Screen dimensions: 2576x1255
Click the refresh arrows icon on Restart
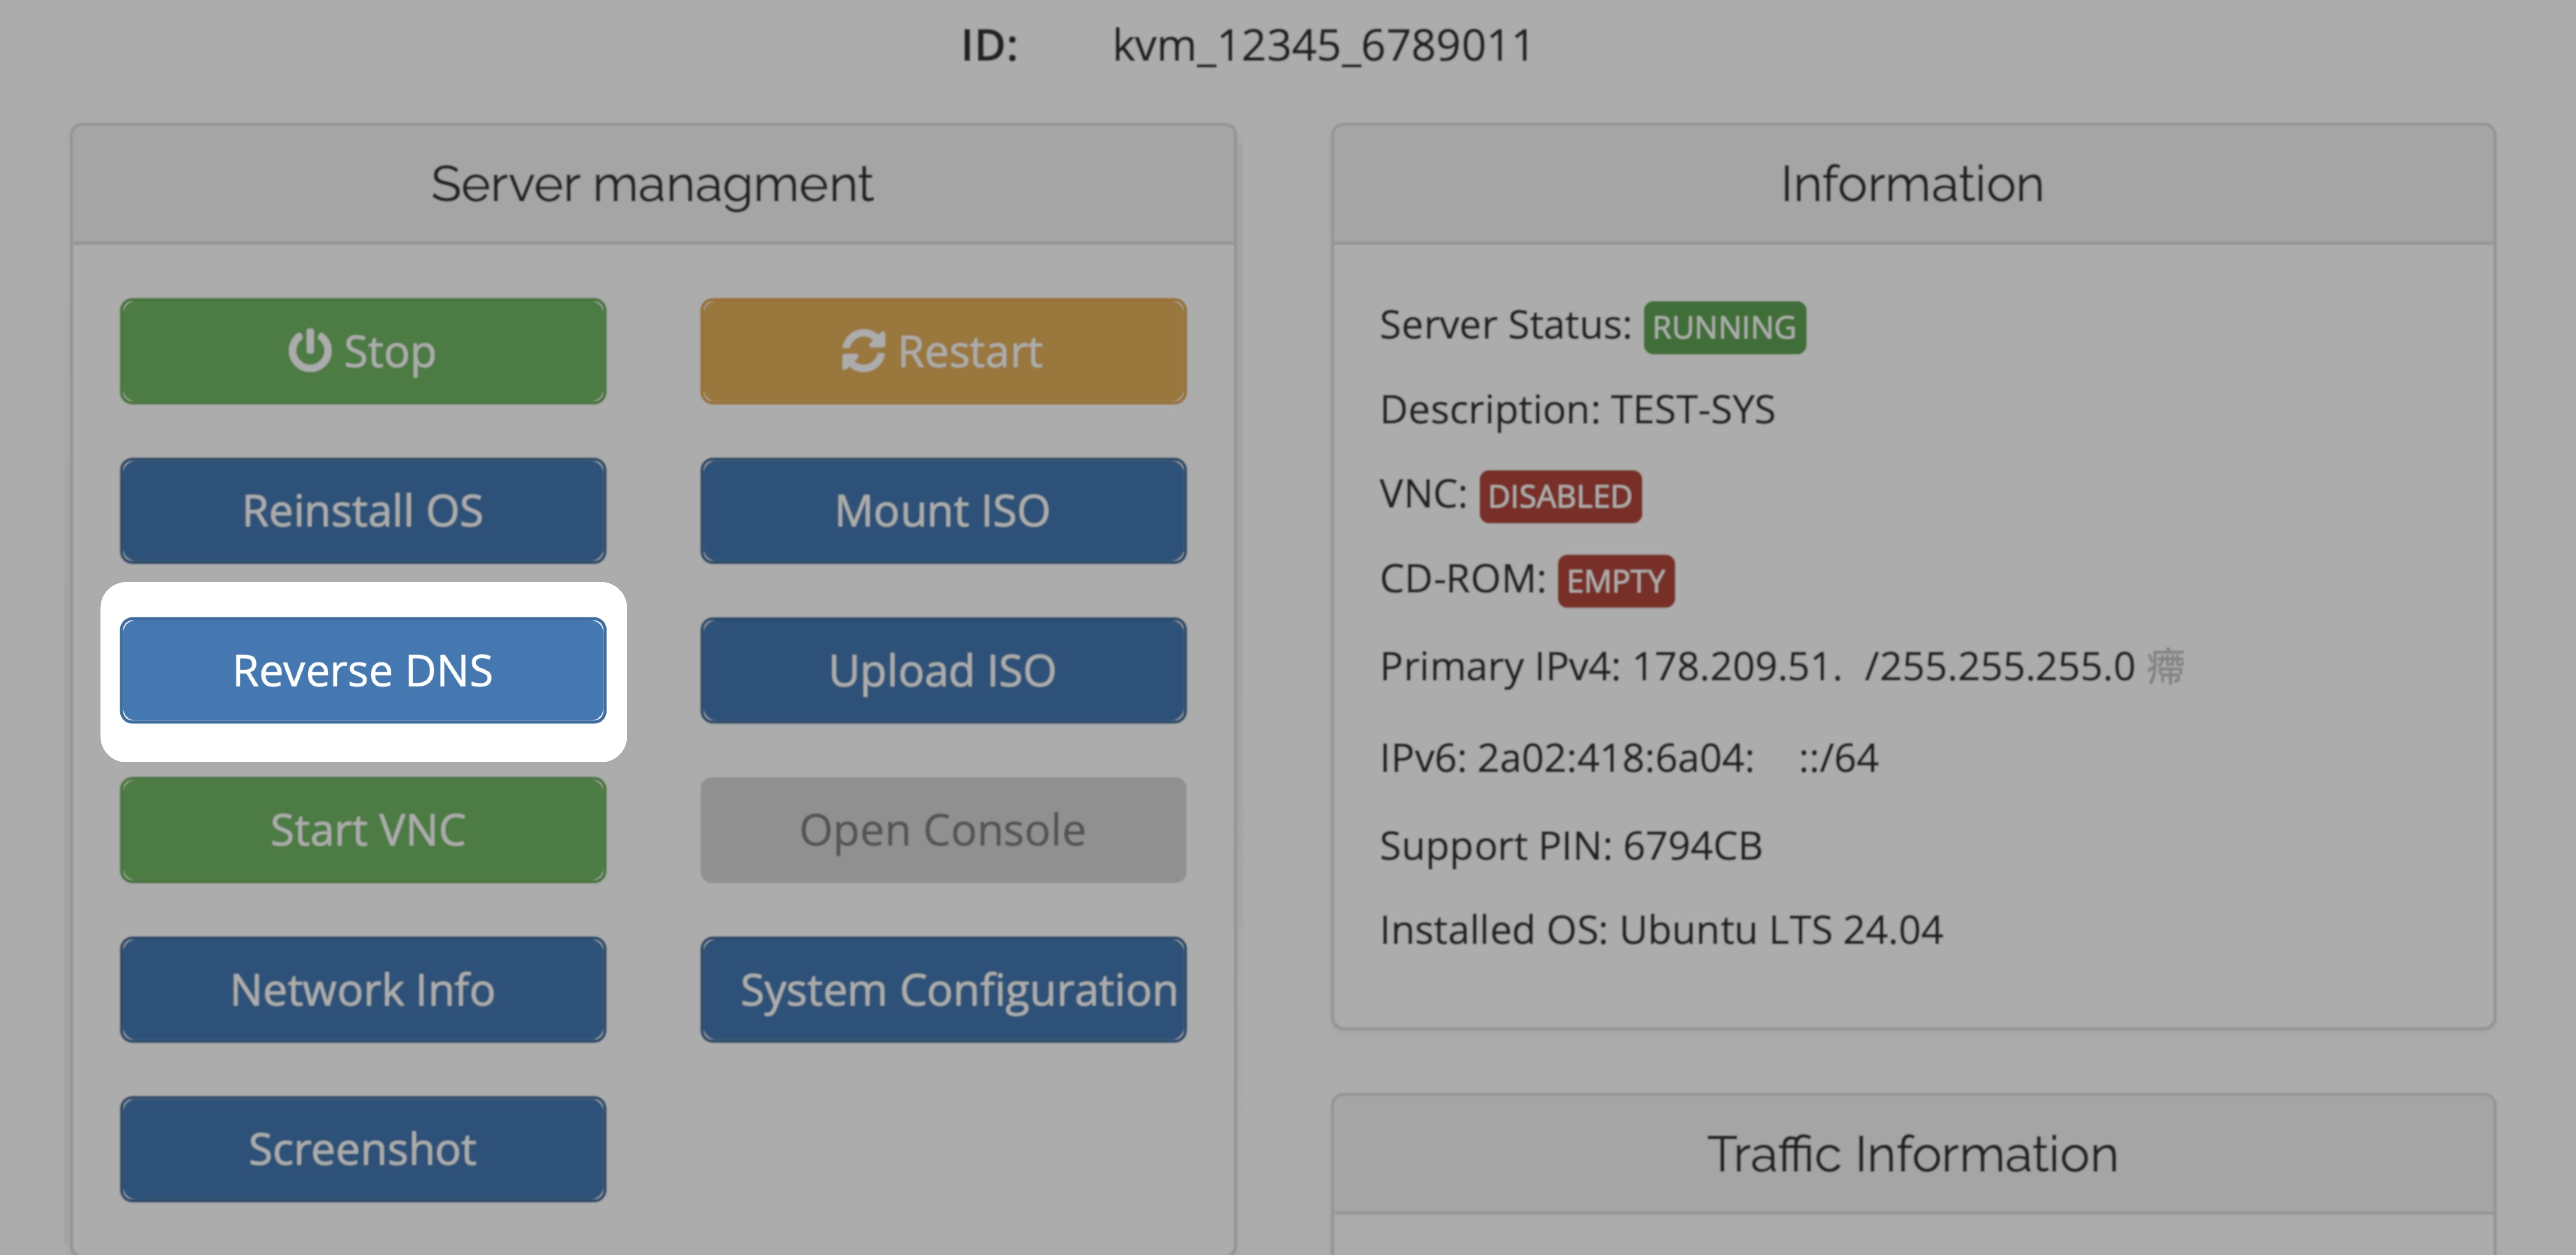click(863, 351)
